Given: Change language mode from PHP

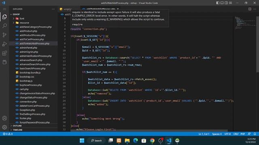Looking at the screenshot, I should pyautogui.click(x=242, y=134).
